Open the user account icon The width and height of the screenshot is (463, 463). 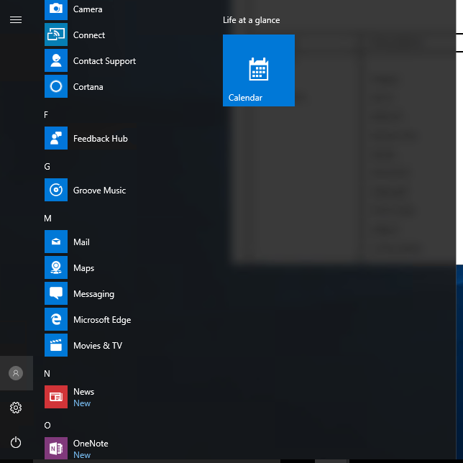[x=16, y=373]
